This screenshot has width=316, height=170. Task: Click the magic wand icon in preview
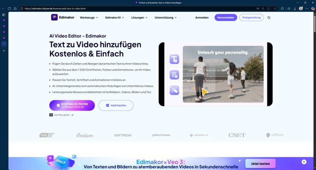[x=174, y=91]
